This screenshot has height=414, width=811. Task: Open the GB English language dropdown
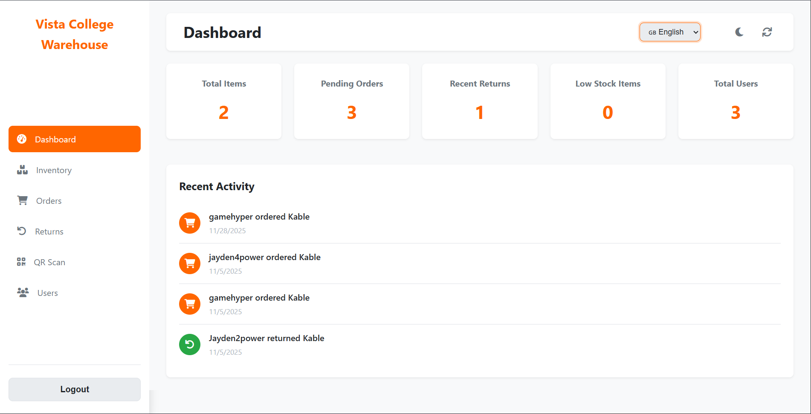pyautogui.click(x=670, y=32)
